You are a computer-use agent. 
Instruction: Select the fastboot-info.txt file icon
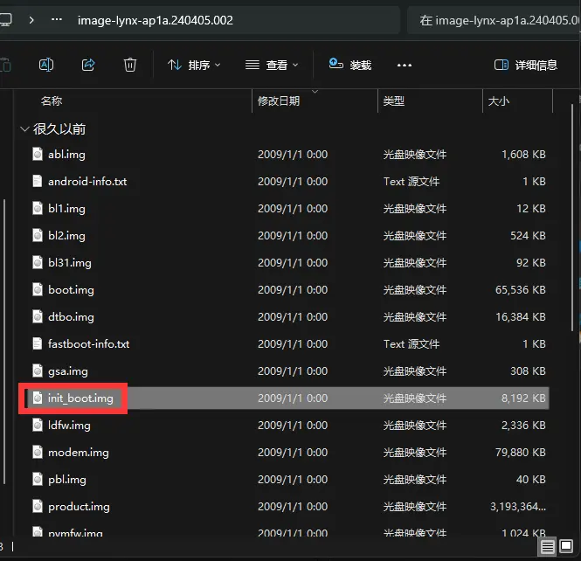[x=38, y=343]
